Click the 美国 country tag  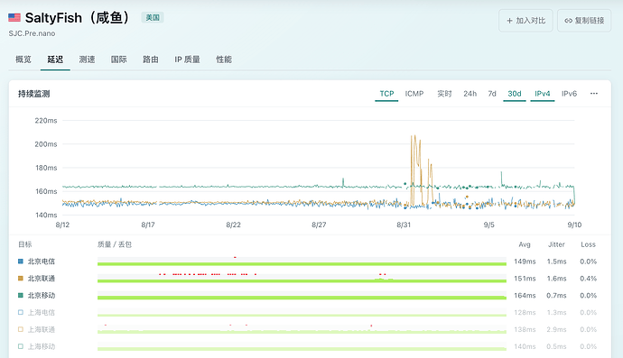(153, 17)
